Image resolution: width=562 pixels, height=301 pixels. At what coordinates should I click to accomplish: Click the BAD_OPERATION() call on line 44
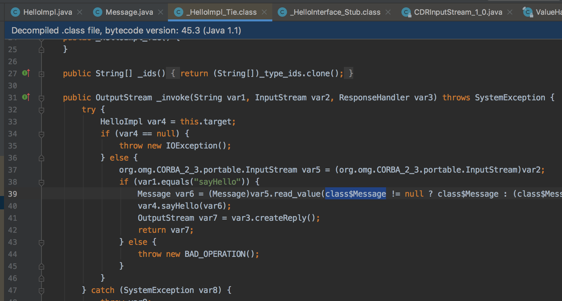coord(219,254)
